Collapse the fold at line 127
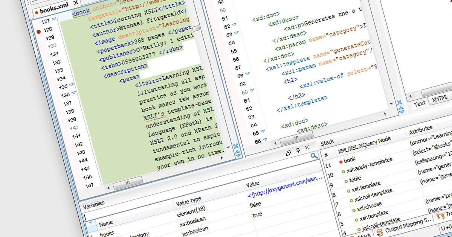 pos(54,19)
